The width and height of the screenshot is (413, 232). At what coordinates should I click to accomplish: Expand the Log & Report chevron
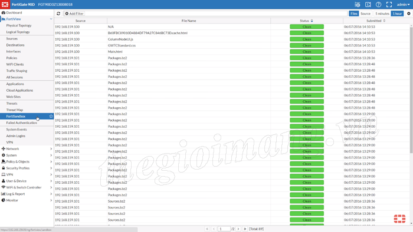(51, 194)
